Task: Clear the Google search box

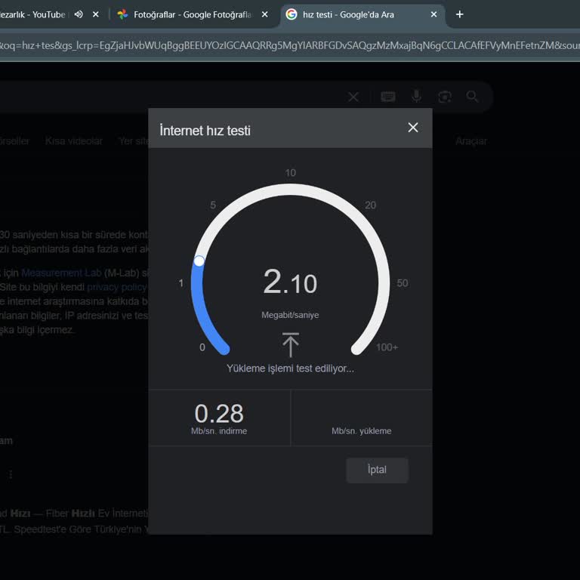Action: coord(353,97)
